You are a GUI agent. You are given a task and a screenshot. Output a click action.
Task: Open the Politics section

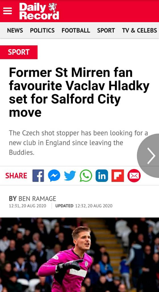pyautogui.click(x=42, y=30)
